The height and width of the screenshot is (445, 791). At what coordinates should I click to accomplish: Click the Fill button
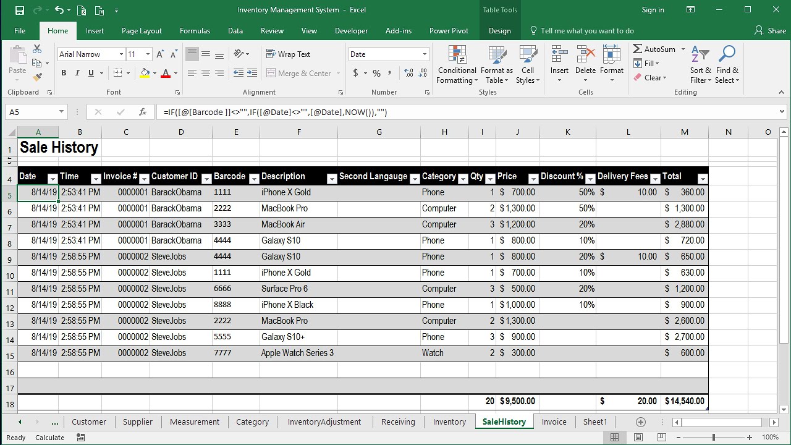(646, 64)
